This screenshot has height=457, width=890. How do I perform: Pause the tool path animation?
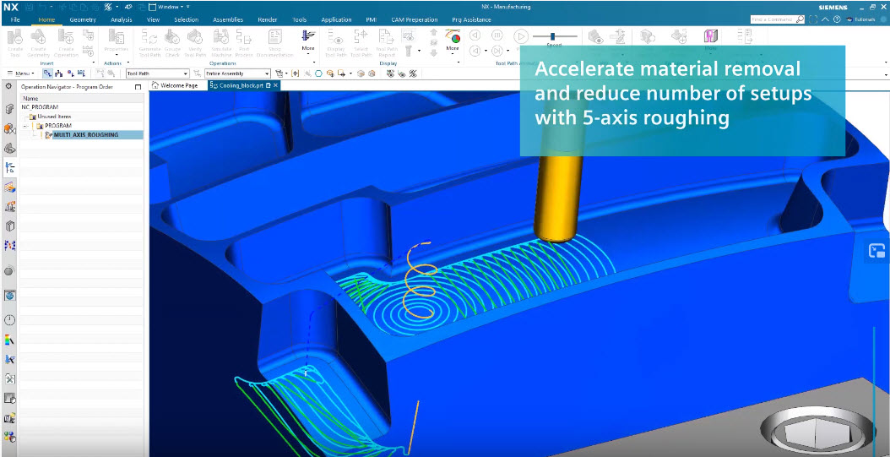click(x=497, y=35)
